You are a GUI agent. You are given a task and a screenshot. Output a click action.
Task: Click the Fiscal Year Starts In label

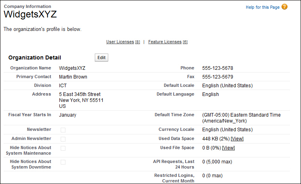(30, 115)
